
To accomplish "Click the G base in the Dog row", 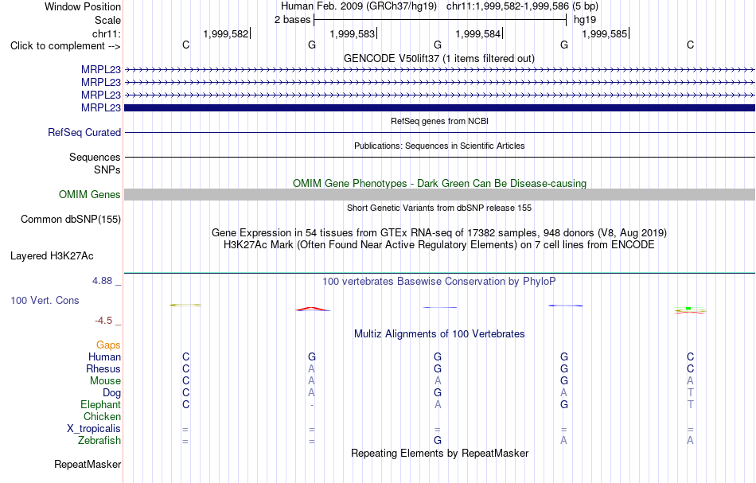I will pos(438,393).
